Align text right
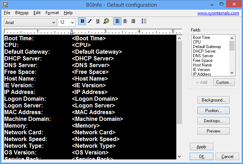The image size is (243, 164). click(x=133, y=21)
